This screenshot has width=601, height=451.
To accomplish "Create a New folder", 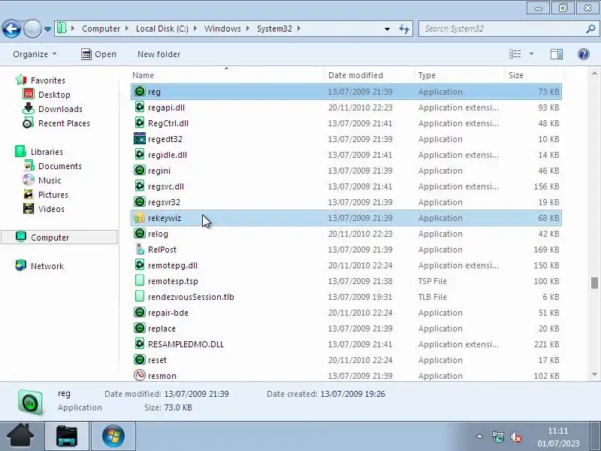I will click(x=159, y=54).
